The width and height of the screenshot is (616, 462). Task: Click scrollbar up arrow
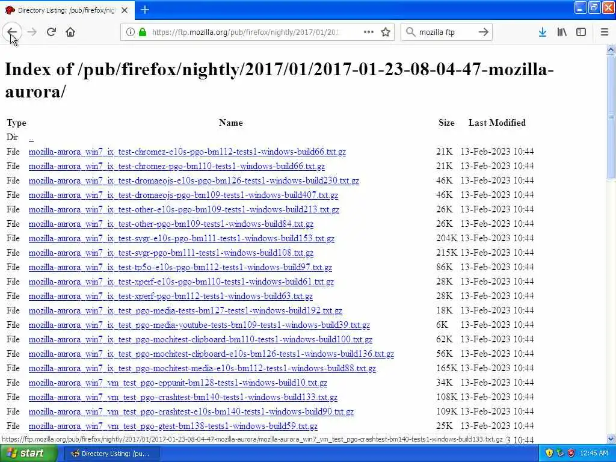(x=611, y=49)
